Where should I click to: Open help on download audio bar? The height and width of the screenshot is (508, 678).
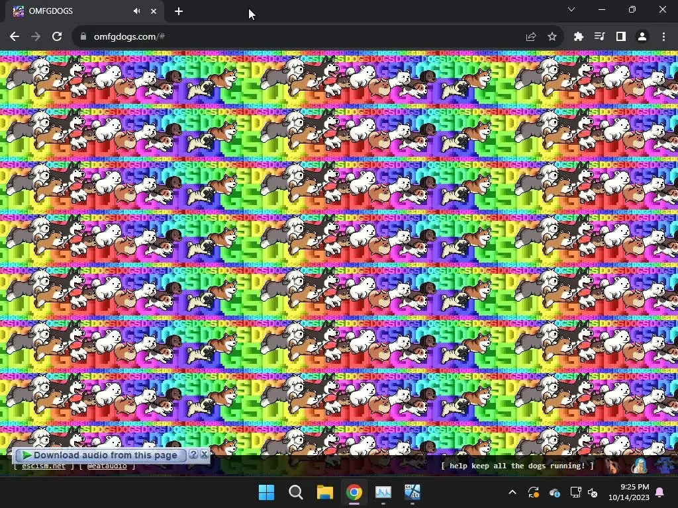[x=194, y=454]
